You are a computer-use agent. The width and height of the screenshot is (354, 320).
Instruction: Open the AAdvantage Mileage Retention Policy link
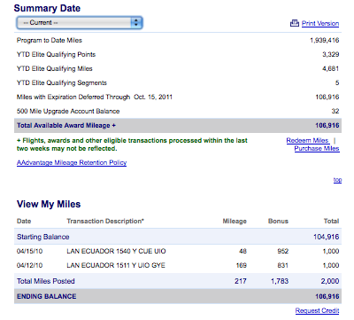(72, 163)
